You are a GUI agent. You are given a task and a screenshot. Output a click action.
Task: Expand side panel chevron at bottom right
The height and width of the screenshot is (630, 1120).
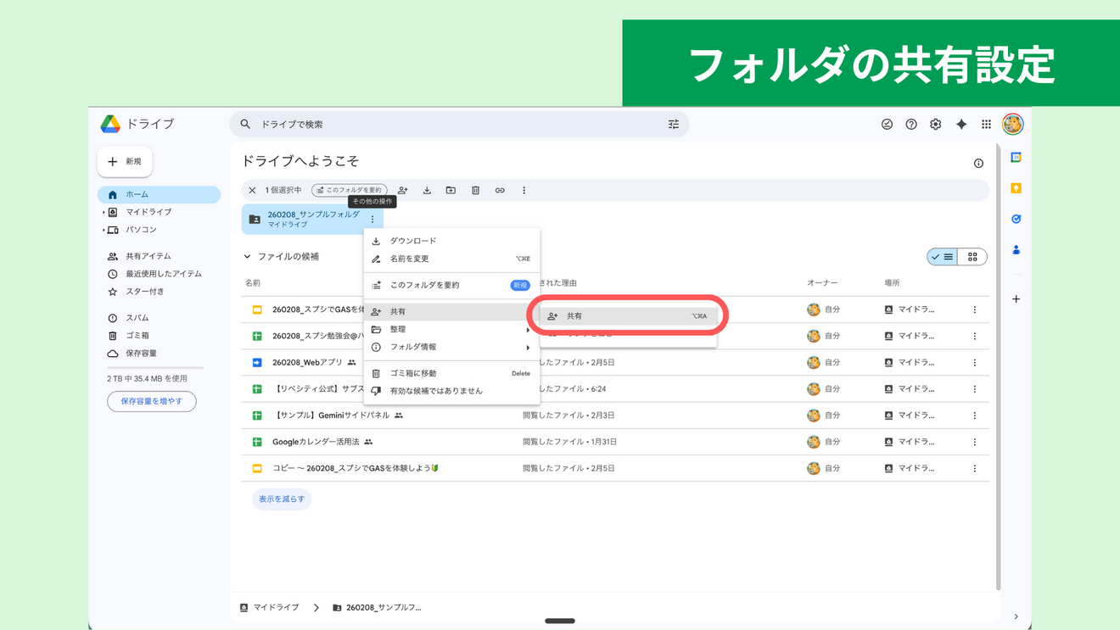coord(1016,616)
